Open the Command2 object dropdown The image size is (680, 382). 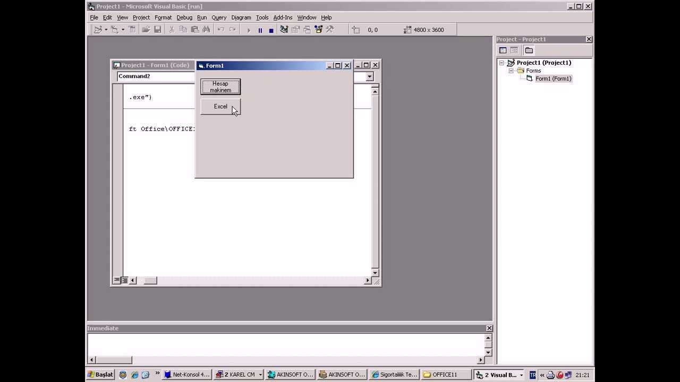[156, 76]
